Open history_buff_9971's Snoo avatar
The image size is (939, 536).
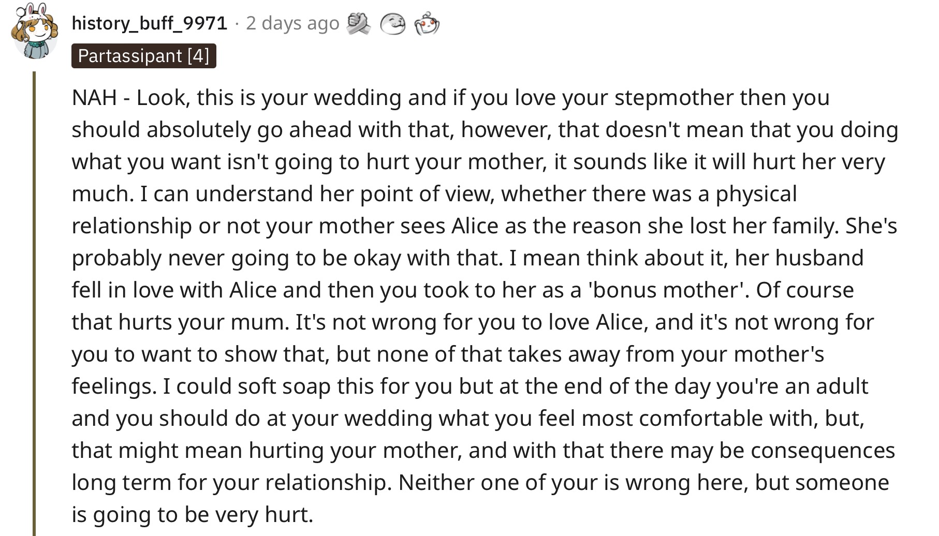(34, 31)
